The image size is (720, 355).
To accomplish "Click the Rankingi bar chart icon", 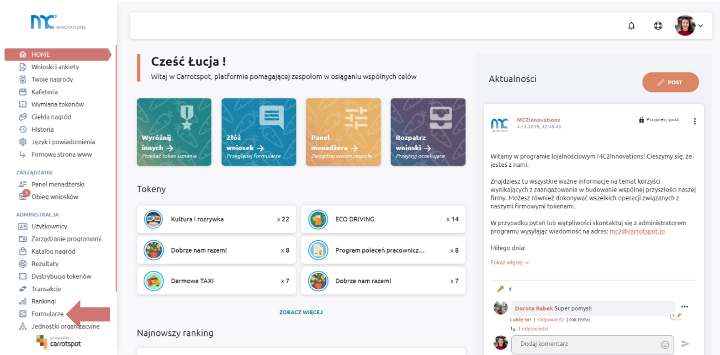I will pyautogui.click(x=23, y=302).
